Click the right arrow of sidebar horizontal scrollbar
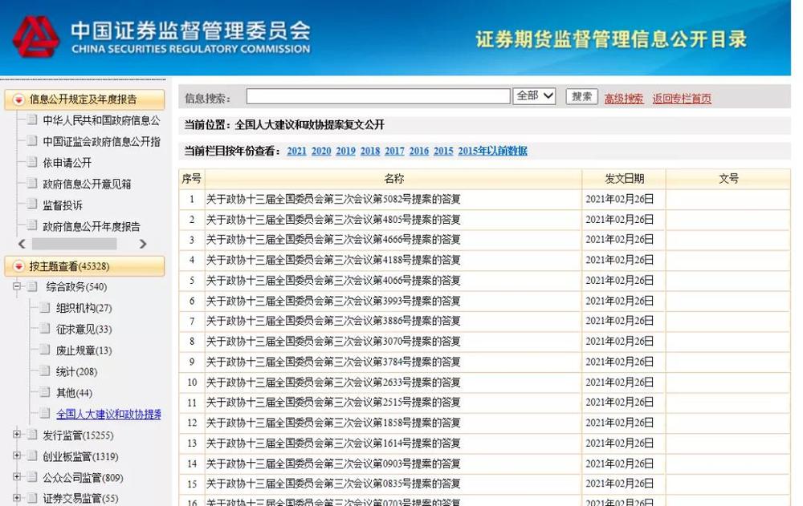 click(x=143, y=244)
